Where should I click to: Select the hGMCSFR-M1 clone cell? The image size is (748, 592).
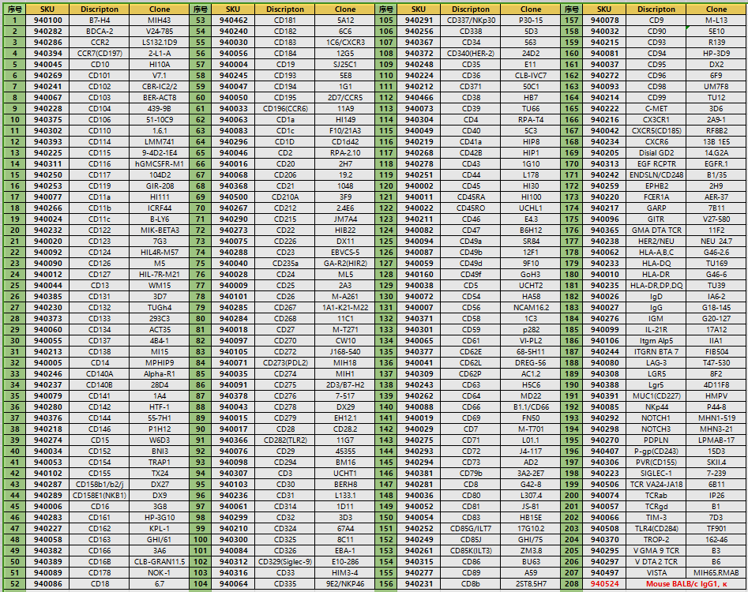160,163
